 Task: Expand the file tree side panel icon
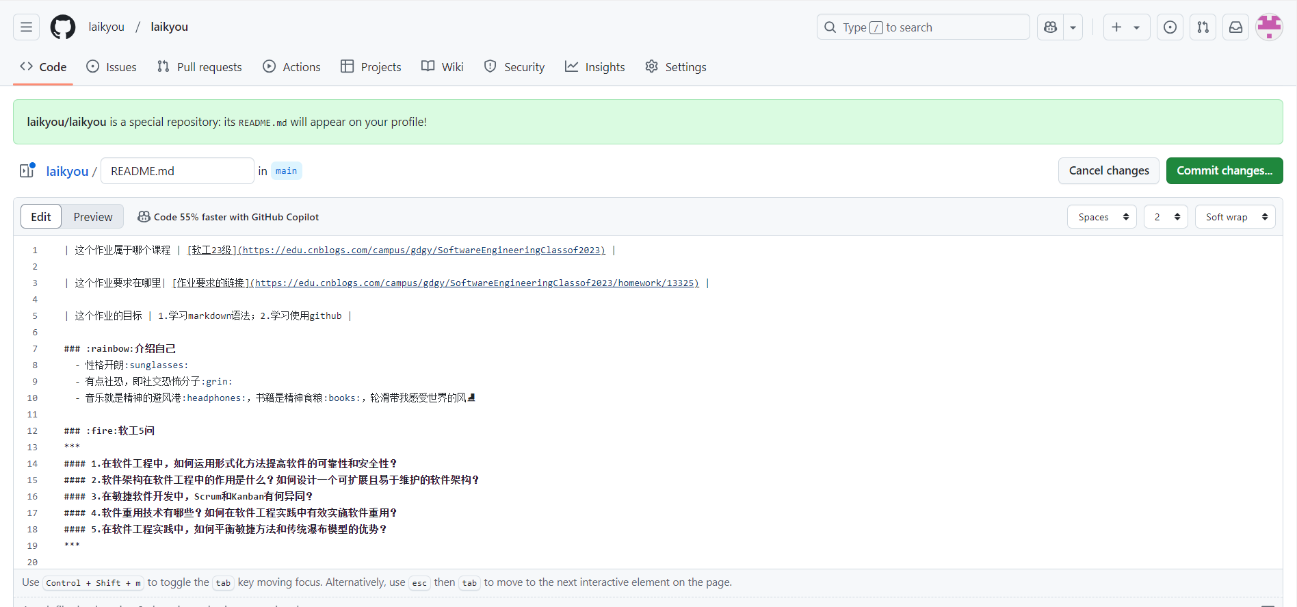[x=27, y=171]
